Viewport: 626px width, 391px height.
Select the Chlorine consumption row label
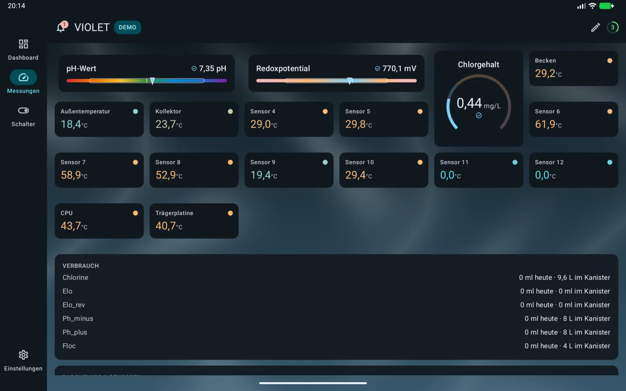coord(75,278)
